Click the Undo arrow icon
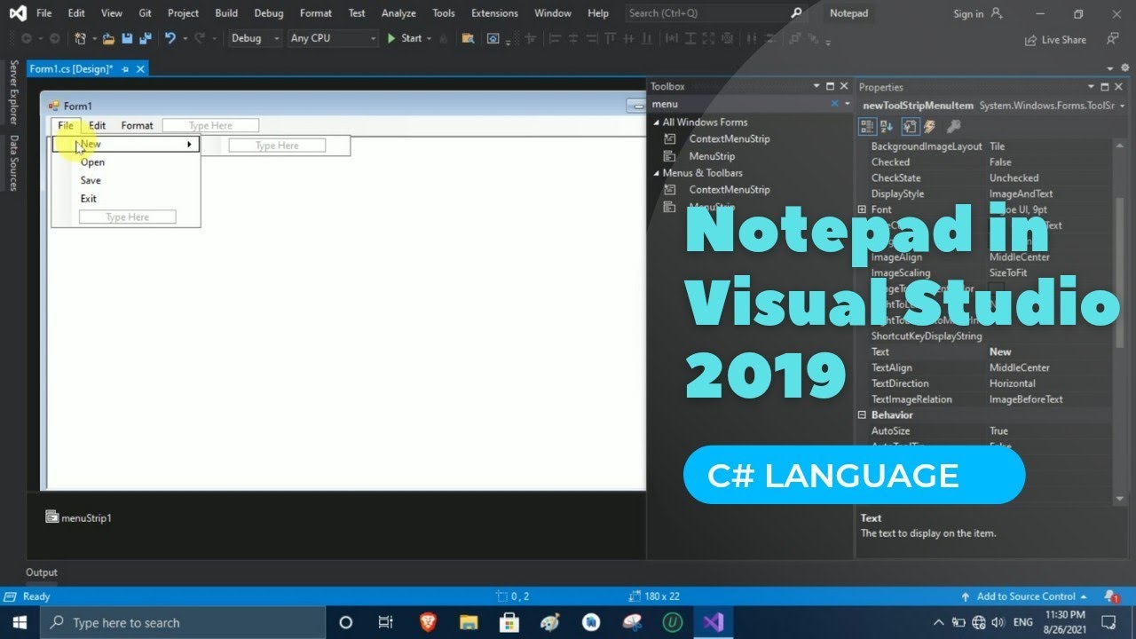The width and height of the screenshot is (1136, 639). (x=170, y=38)
